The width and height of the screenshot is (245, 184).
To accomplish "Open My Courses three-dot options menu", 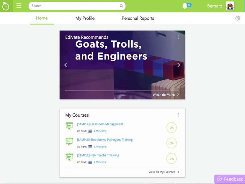I will [x=179, y=115].
